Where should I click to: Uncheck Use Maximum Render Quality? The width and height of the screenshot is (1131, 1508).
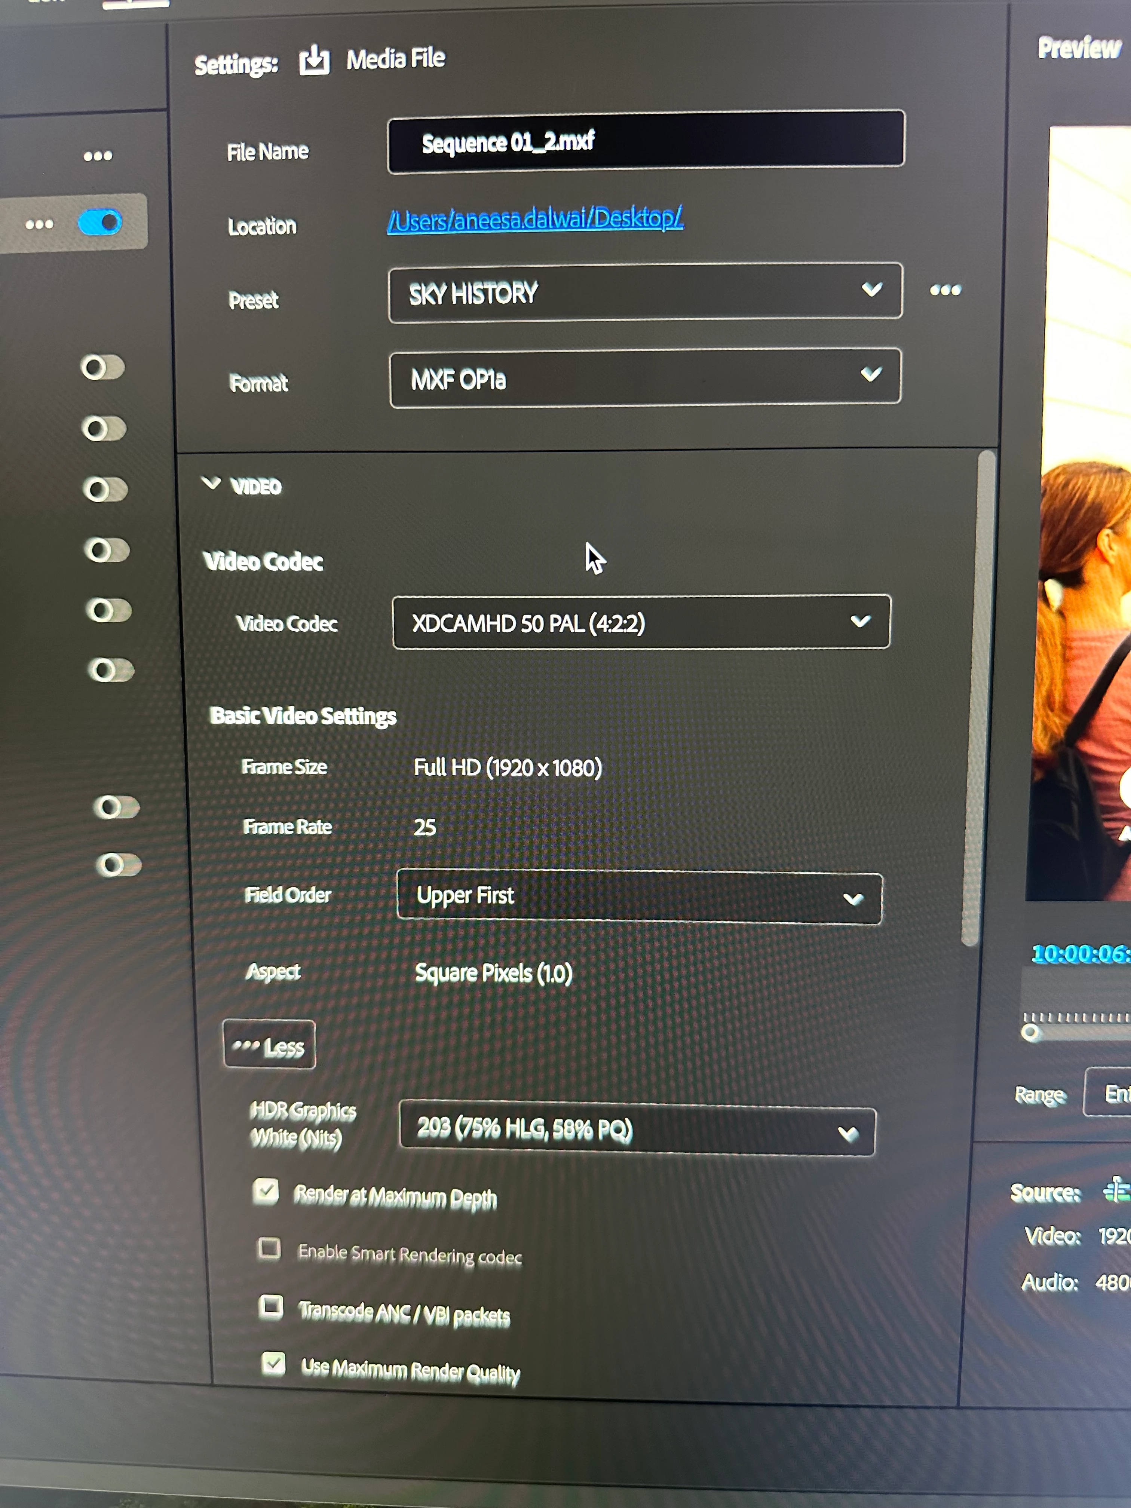pos(273,1363)
